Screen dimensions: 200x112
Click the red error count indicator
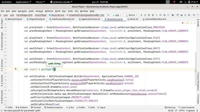click(183, 23)
